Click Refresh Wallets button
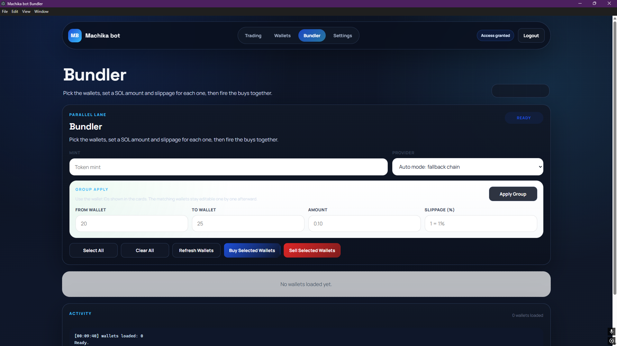Viewport: 617px width, 346px height. (196, 250)
